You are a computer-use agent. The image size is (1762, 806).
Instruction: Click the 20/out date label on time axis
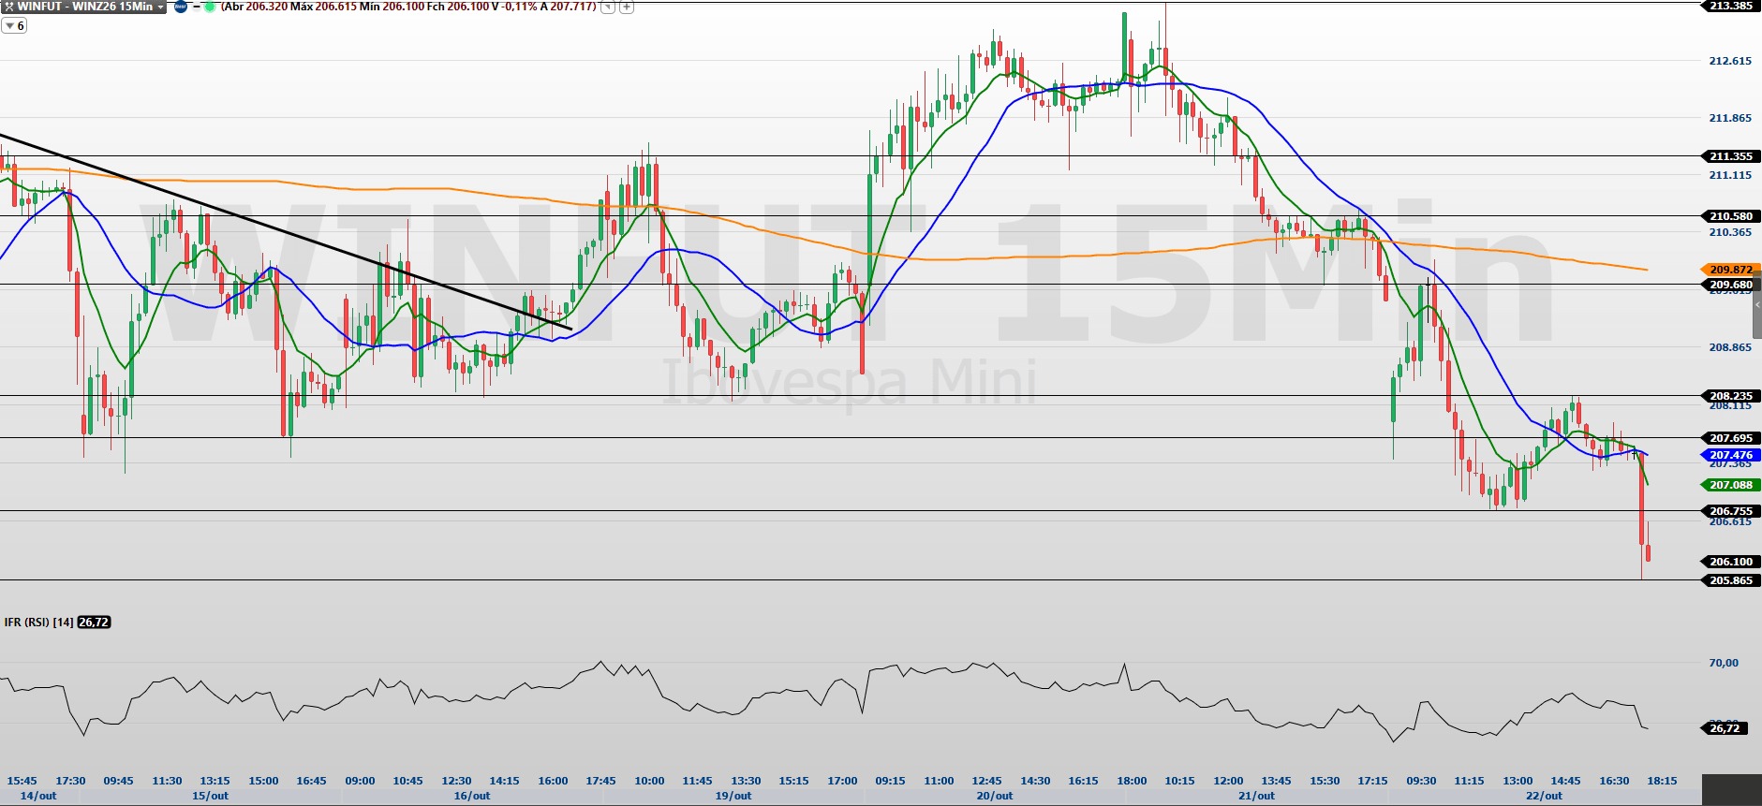click(995, 796)
